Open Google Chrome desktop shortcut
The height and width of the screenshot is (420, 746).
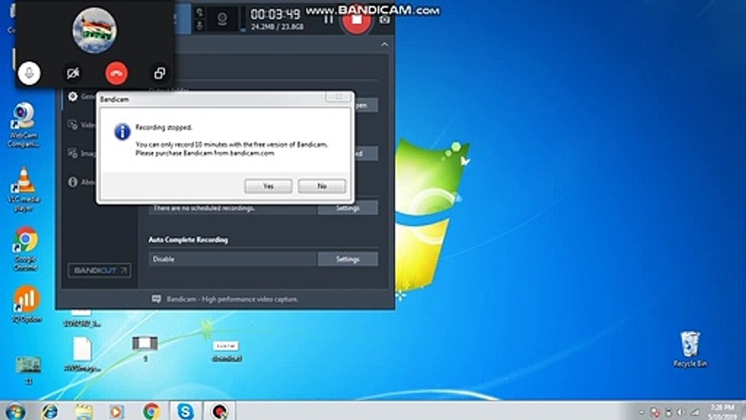coord(26,249)
